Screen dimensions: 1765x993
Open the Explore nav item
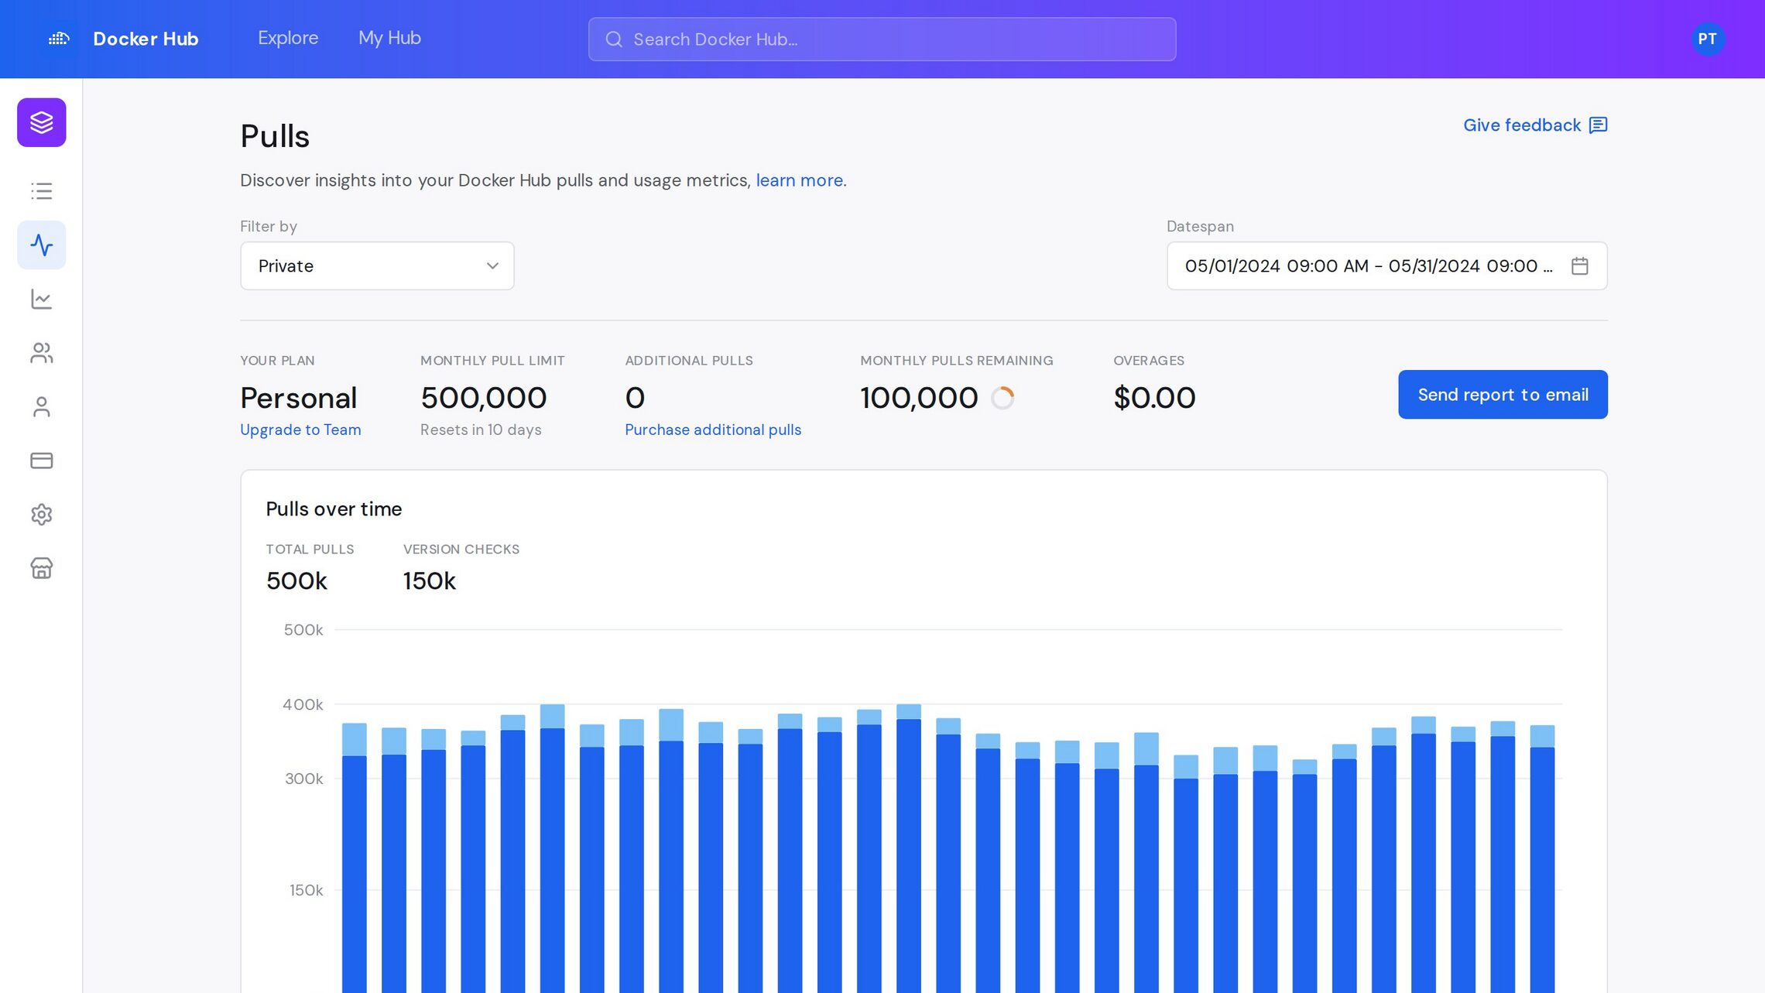(x=288, y=38)
